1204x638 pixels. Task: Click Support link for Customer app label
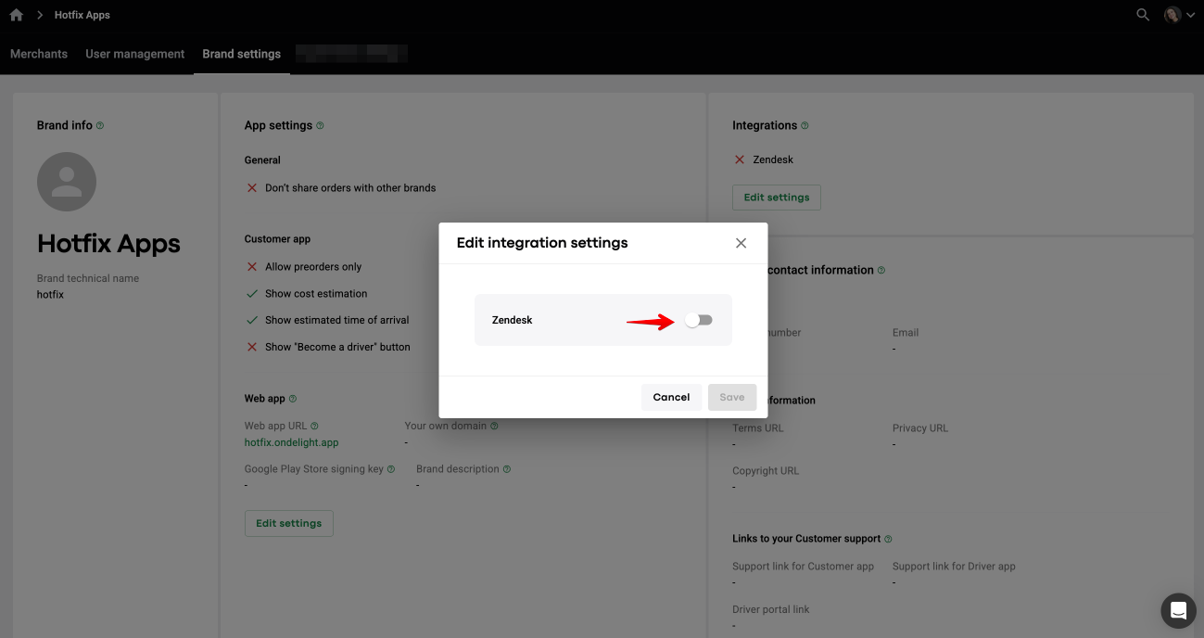[x=803, y=567]
